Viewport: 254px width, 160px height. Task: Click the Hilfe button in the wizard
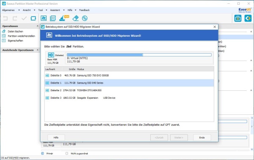(56, 138)
